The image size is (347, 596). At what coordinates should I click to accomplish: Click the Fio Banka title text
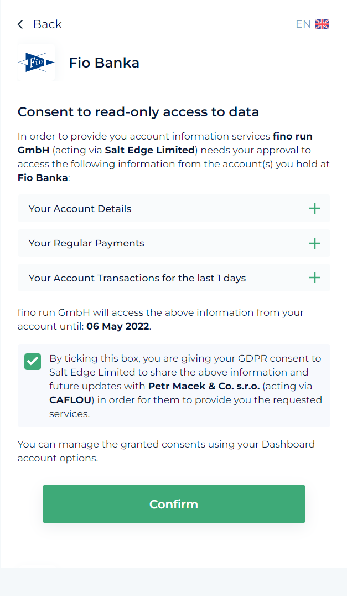104,63
